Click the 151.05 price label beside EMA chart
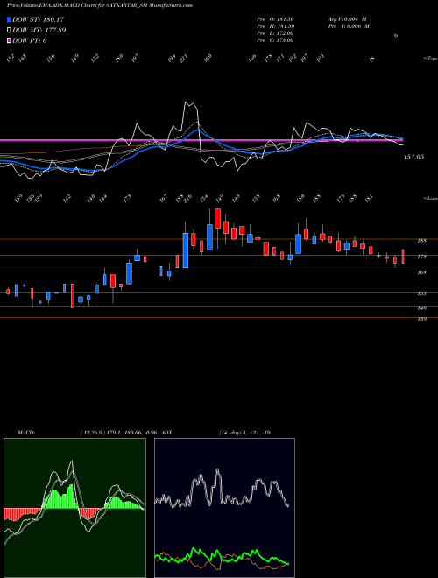The height and width of the screenshot is (578, 438). pos(413,157)
